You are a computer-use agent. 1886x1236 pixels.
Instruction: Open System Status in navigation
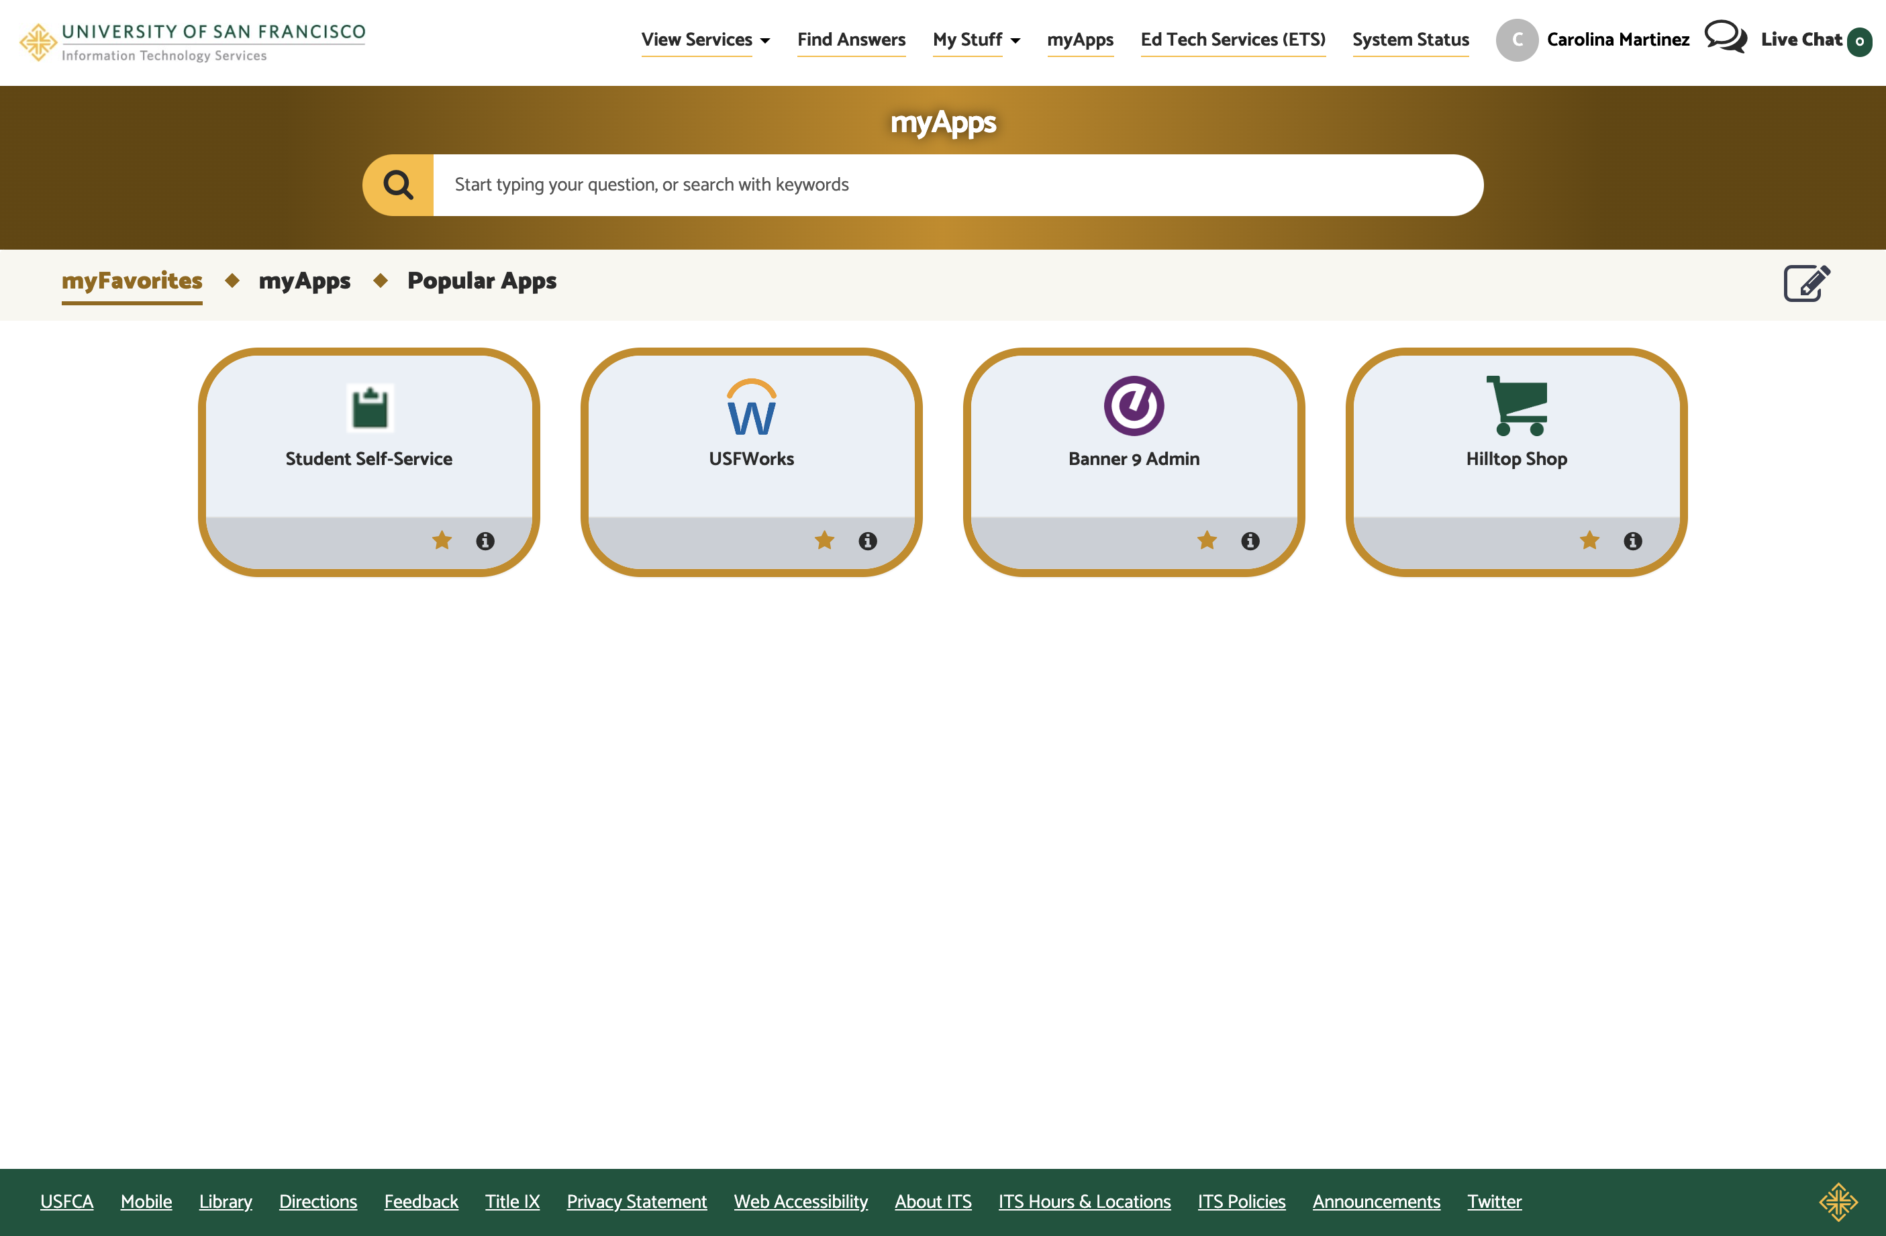pyautogui.click(x=1411, y=40)
